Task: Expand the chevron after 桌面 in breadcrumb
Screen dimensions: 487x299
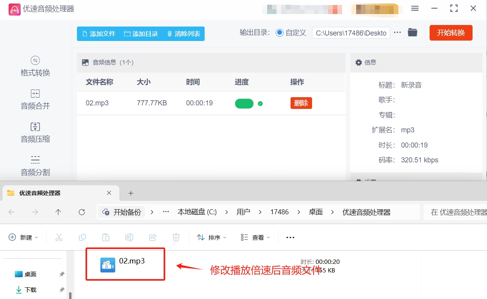Action: click(333, 212)
